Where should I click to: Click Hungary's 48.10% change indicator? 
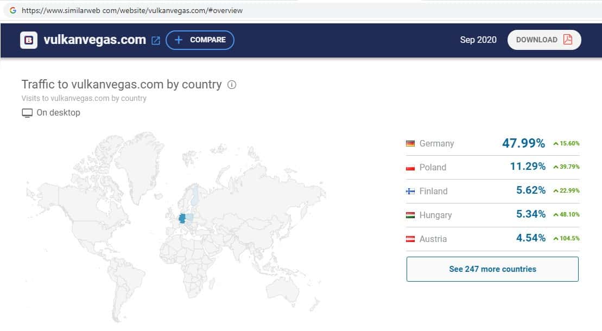click(x=566, y=214)
